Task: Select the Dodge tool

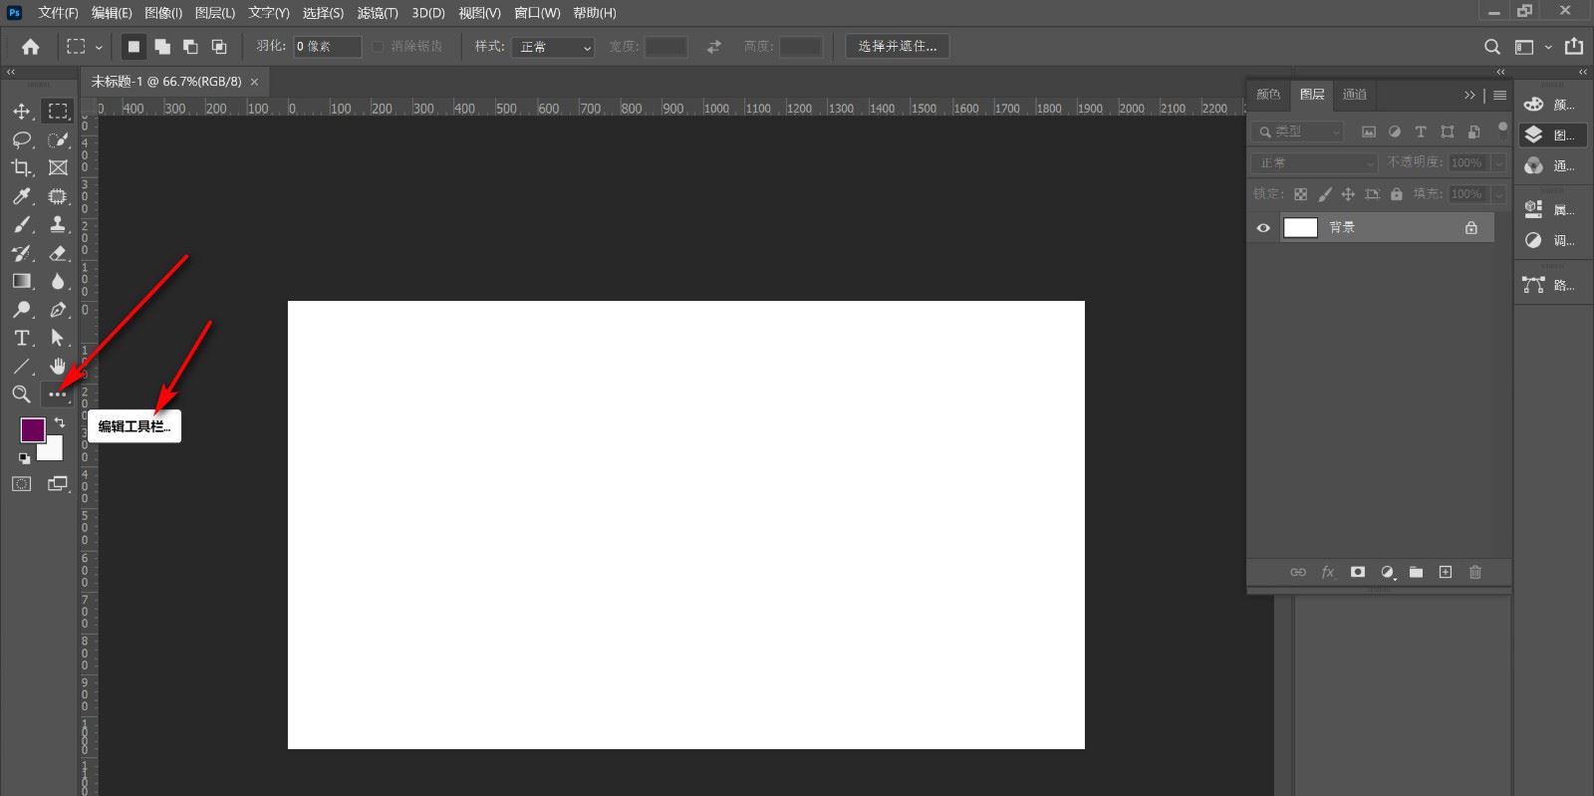Action: pyautogui.click(x=21, y=310)
